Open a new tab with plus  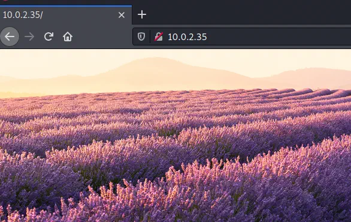pyautogui.click(x=142, y=15)
